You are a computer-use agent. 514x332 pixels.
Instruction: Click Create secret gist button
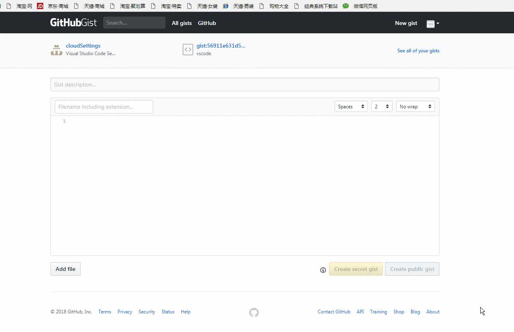(356, 269)
